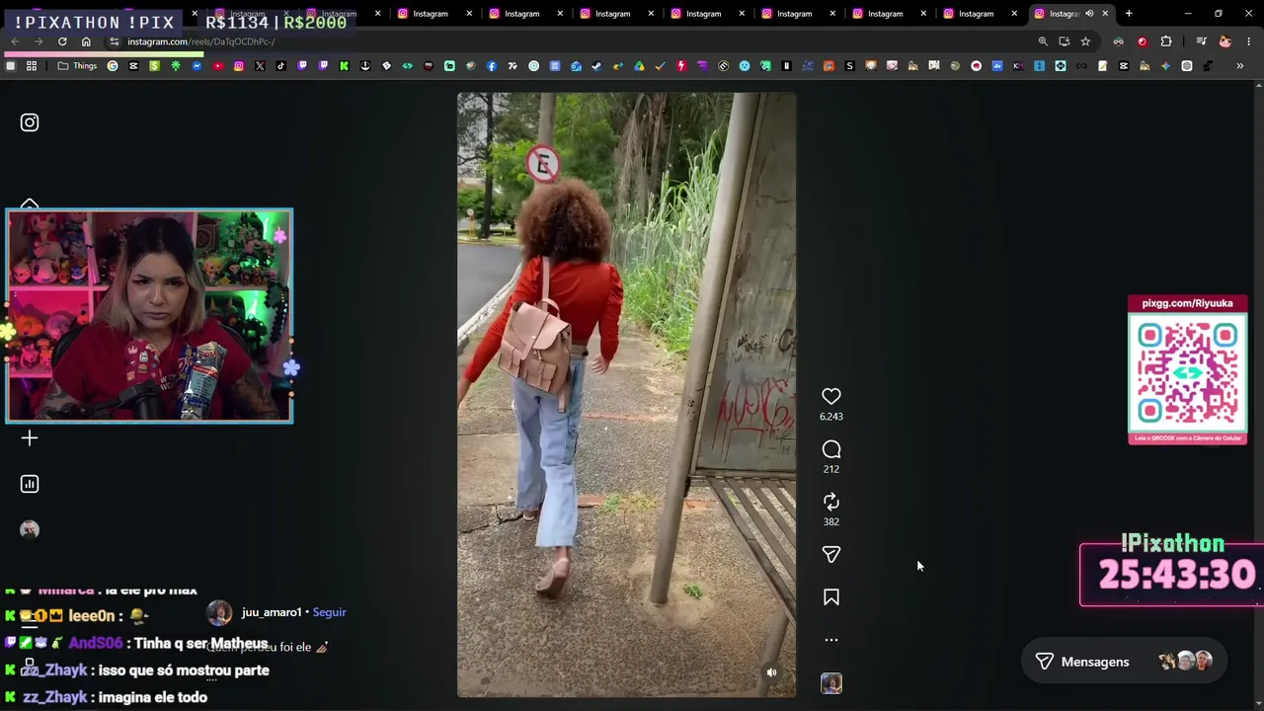Open the juu_amaro1 profile link
The height and width of the screenshot is (711, 1264).
272,612
